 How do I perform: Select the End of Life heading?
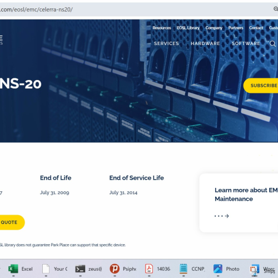[x=56, y=178]
